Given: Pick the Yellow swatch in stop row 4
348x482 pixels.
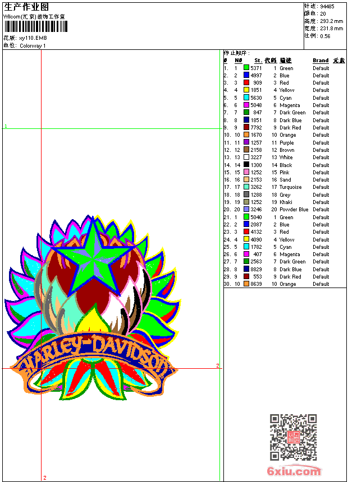Looking at the screenshot, I should [246, 90].
